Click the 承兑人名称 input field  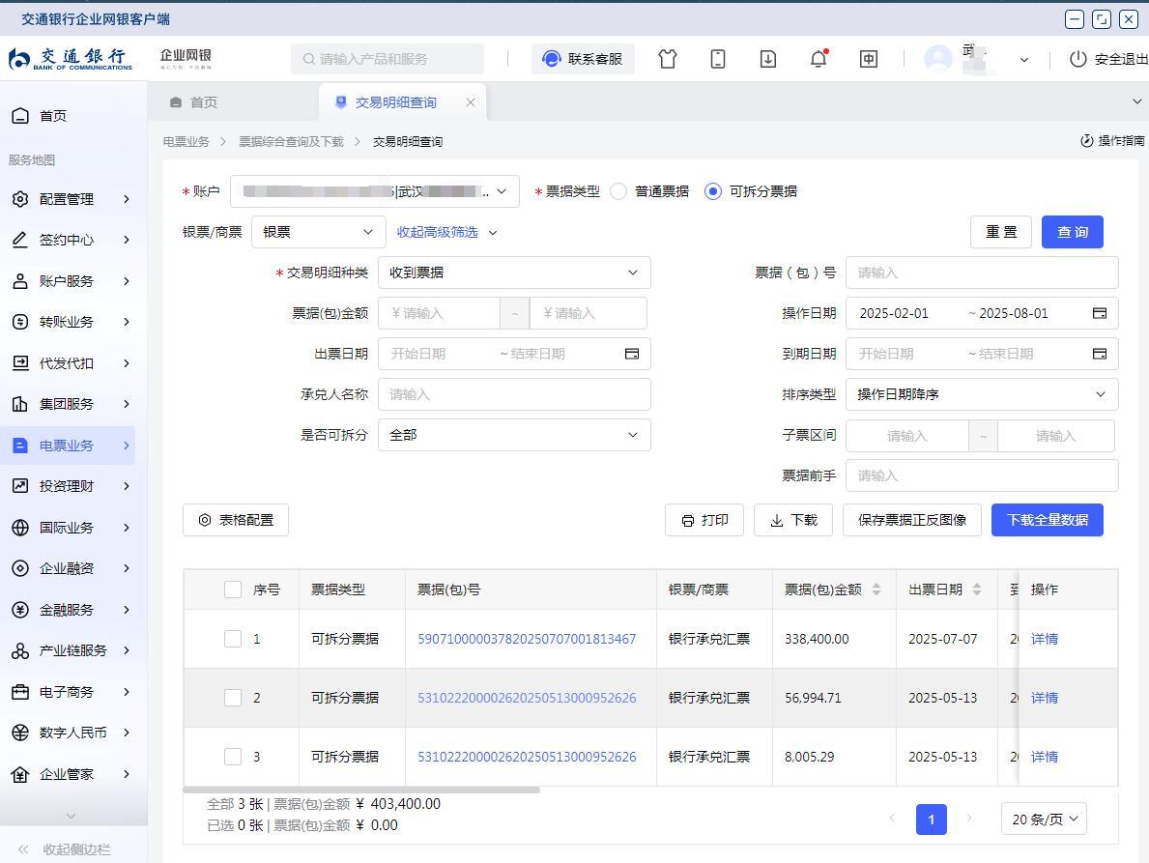pyautogui.click(x=514, y=394)
